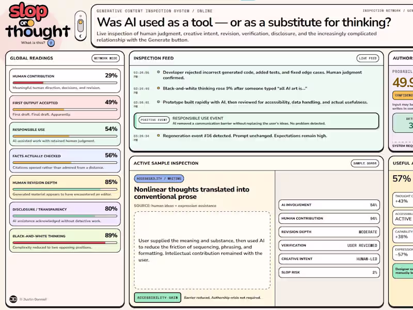Click the 85% Human Revision Depth value
Screen dimensions: 413x310
(x=111, y=182)
